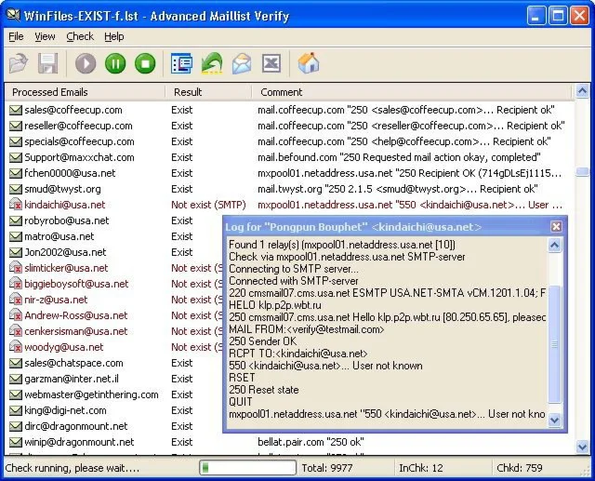Click the log popup scroll down arrow
Viewport: 595px width, 481px height.
[x=555, y=421]
